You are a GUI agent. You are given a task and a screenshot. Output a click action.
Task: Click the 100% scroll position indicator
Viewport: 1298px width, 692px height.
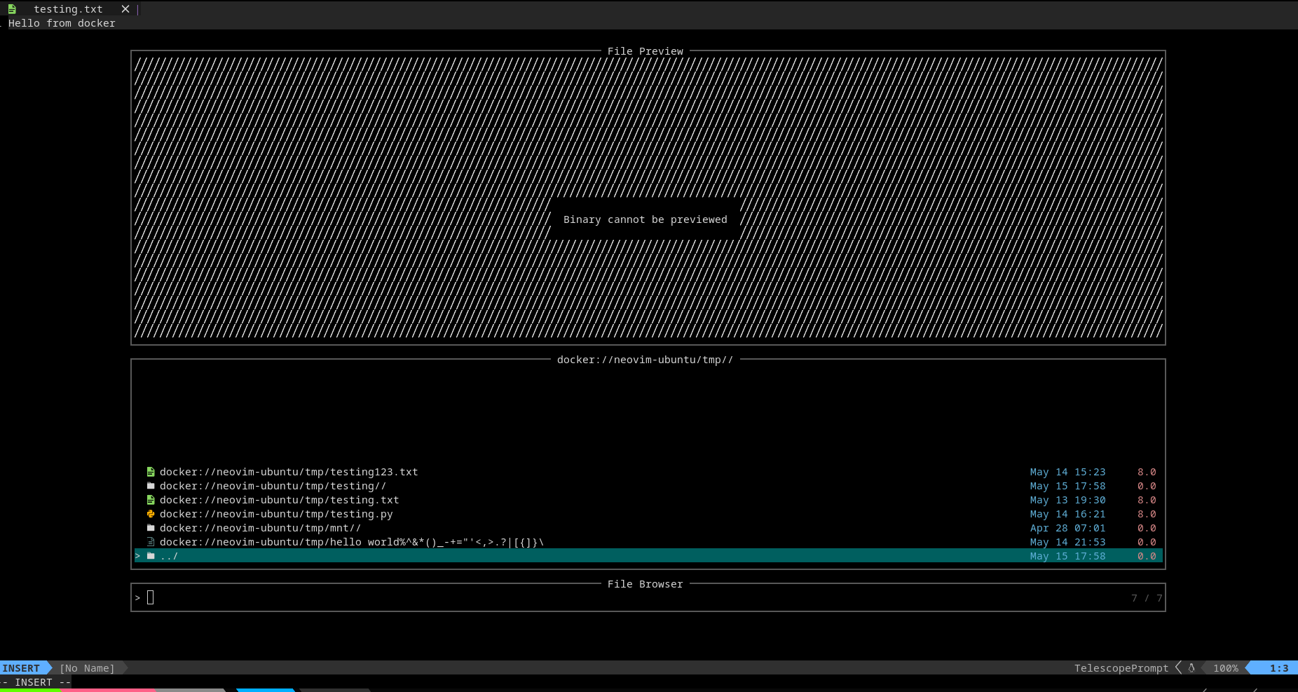pos(1225,668)
